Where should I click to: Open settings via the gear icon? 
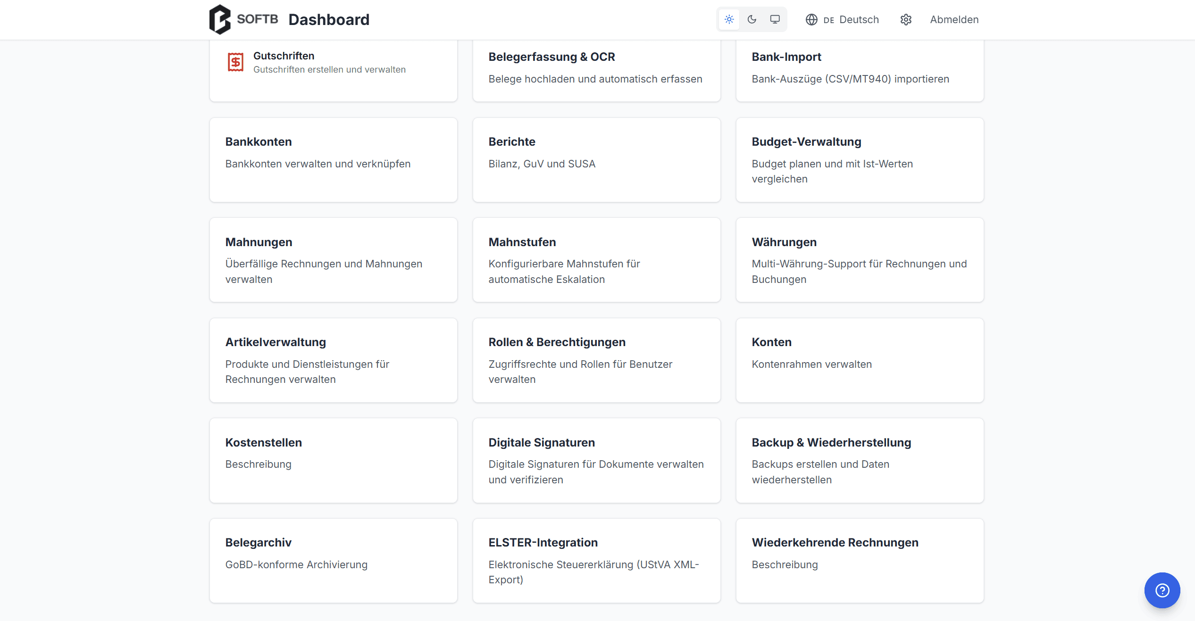tap(905, 20)
